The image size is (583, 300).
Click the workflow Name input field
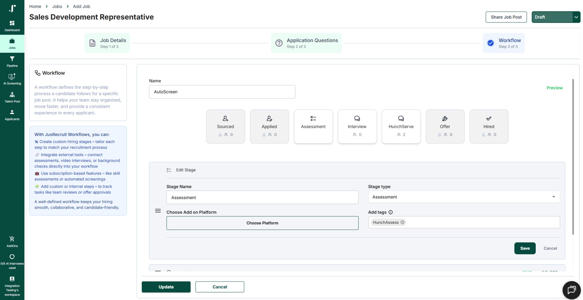[x=222, y=92]
